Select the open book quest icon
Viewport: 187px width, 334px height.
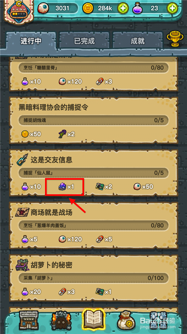coord(93,318)
